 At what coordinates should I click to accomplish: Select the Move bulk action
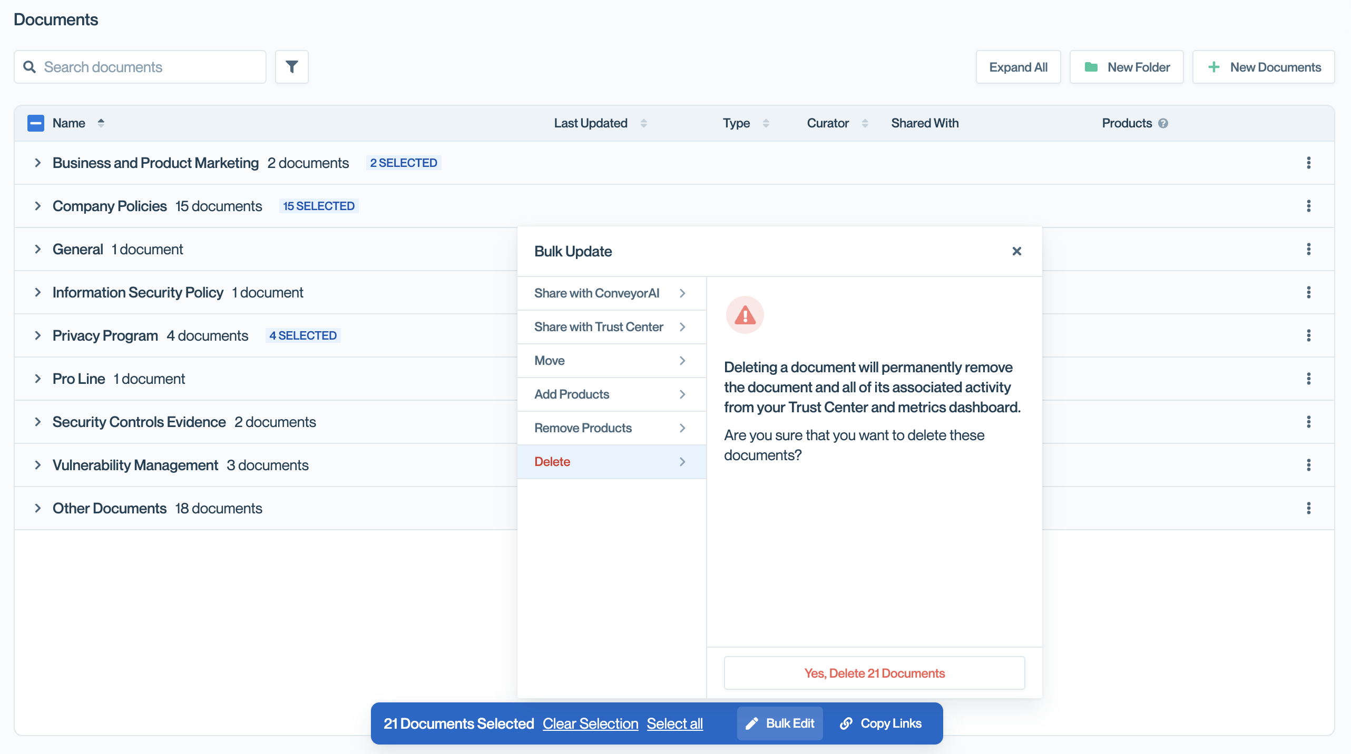[611, 361]
